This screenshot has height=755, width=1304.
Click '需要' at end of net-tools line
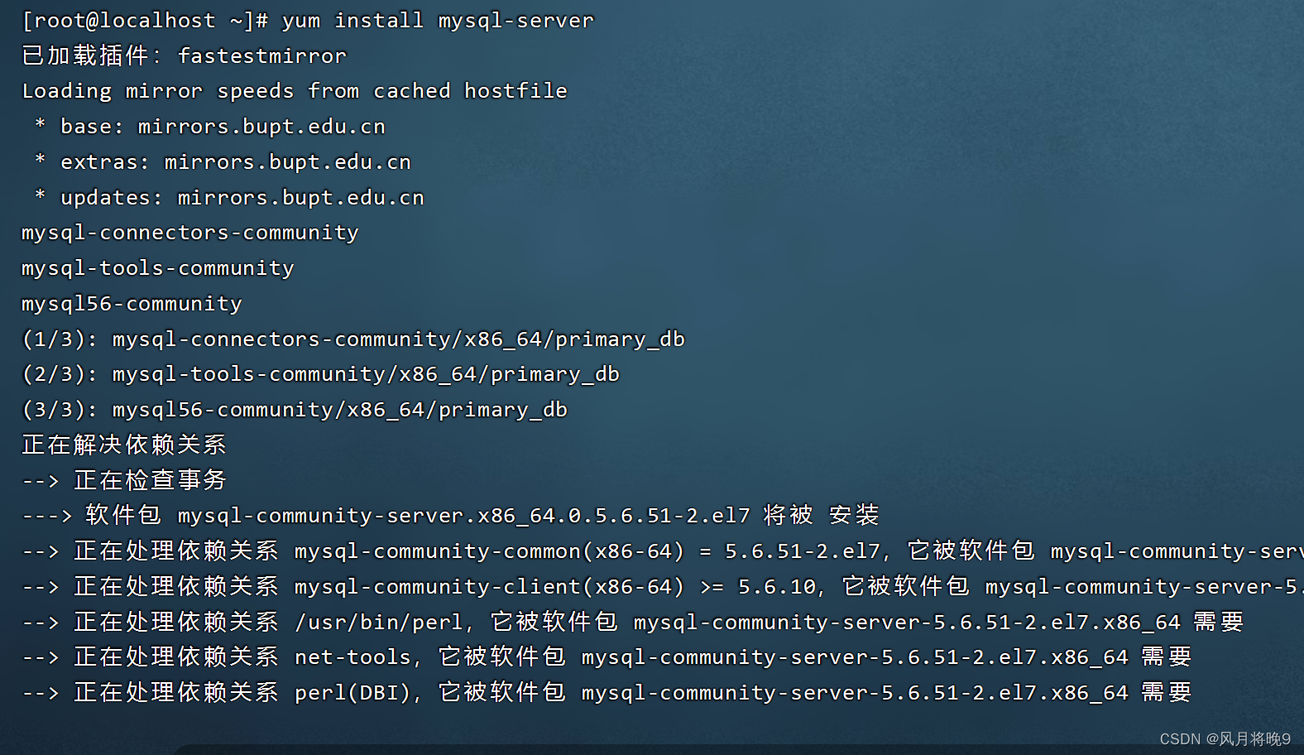1167,656
